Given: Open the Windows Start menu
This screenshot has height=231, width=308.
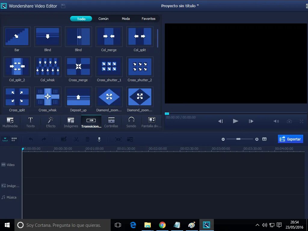Looking at the screenshot, I should 7,225.
